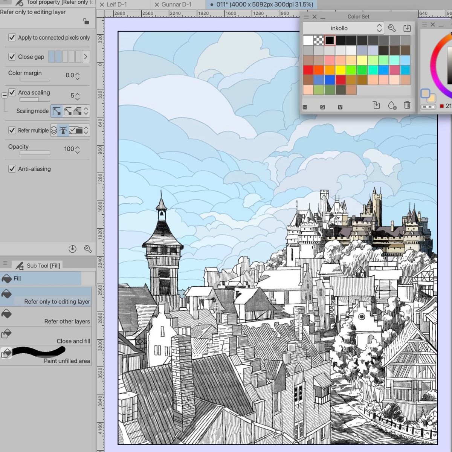This screenshot has width=452, height=452.
Task: Pick the white swatch in Color Set
Action: click(308, 40)
